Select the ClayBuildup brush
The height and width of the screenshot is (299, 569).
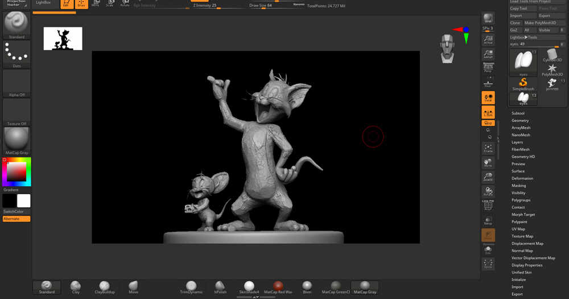click(x=105, y=287)
